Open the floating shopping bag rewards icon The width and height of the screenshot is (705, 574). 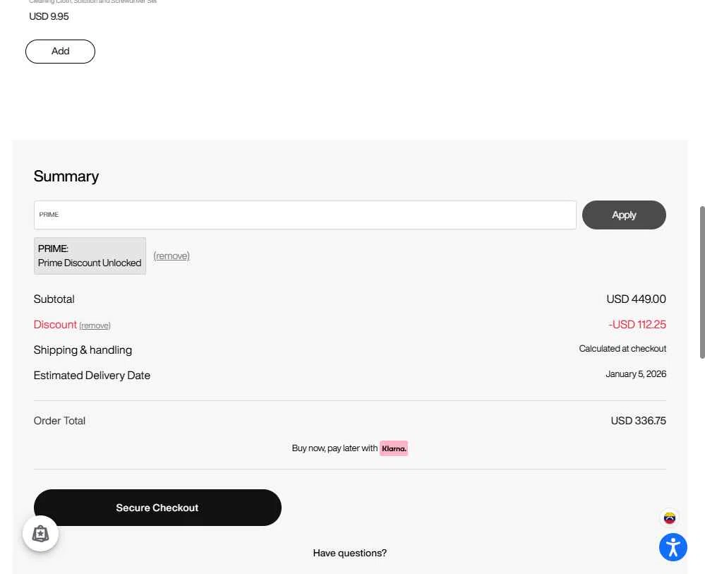(x=40, y=534)
